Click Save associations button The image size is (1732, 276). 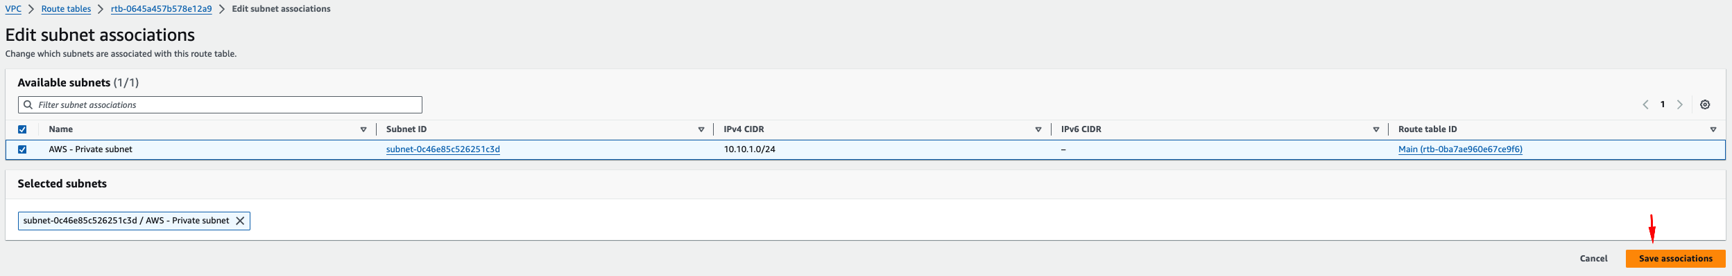point(1675,259)
